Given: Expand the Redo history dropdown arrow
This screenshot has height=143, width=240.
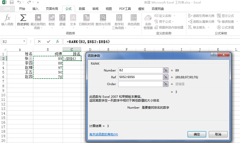Looking at the screenshot, I should point(33,2).
